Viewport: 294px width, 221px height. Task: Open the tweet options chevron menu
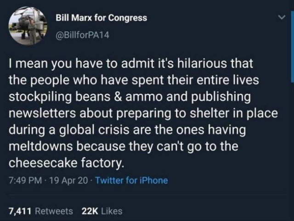282,17
